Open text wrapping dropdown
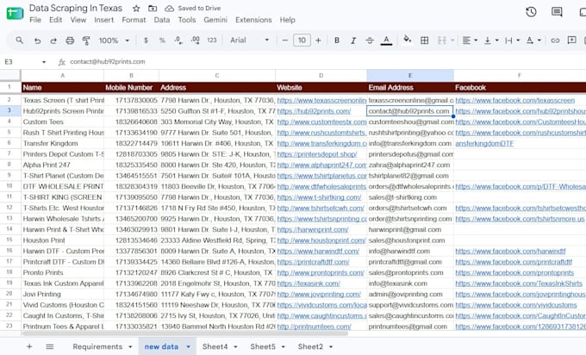 pos(512,40)
